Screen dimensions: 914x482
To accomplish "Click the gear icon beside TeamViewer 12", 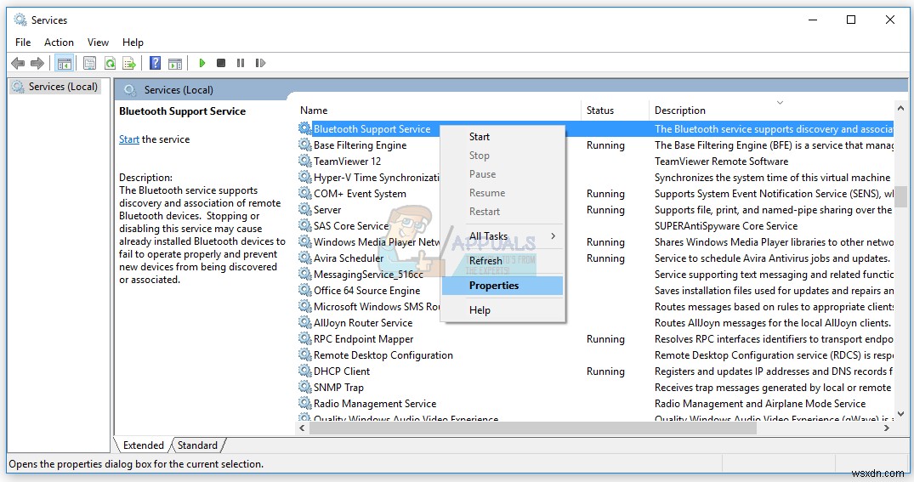I will click(x=305, y=161).
